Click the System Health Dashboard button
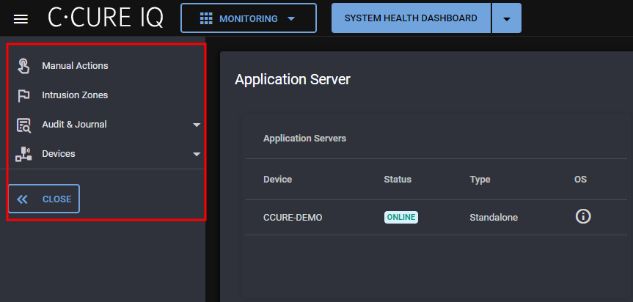This screenshot has width=633, height=302. pos(411,18)
